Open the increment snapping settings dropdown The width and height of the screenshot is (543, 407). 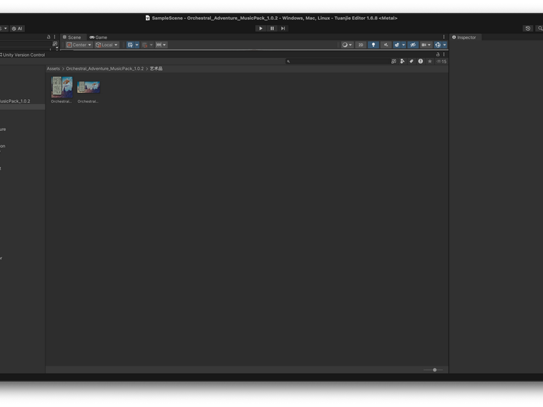click(x=161, y=45)
